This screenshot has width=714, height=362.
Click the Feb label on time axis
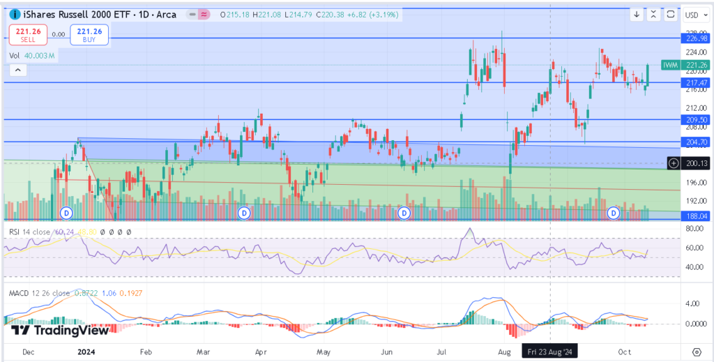coord(146,352)
